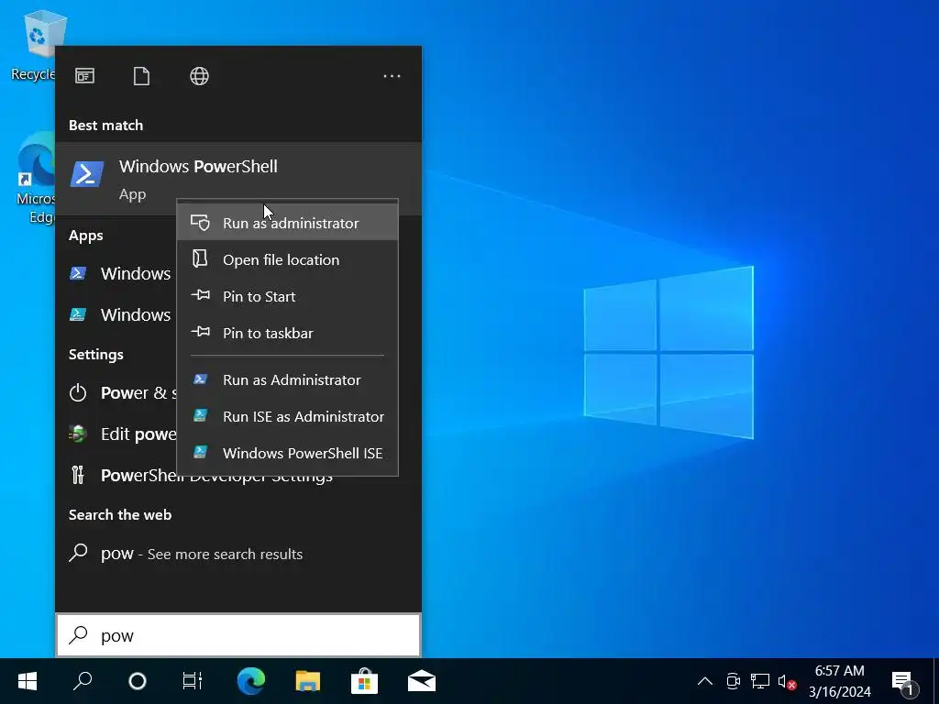Click the Best match heading text

coord(106,125)
